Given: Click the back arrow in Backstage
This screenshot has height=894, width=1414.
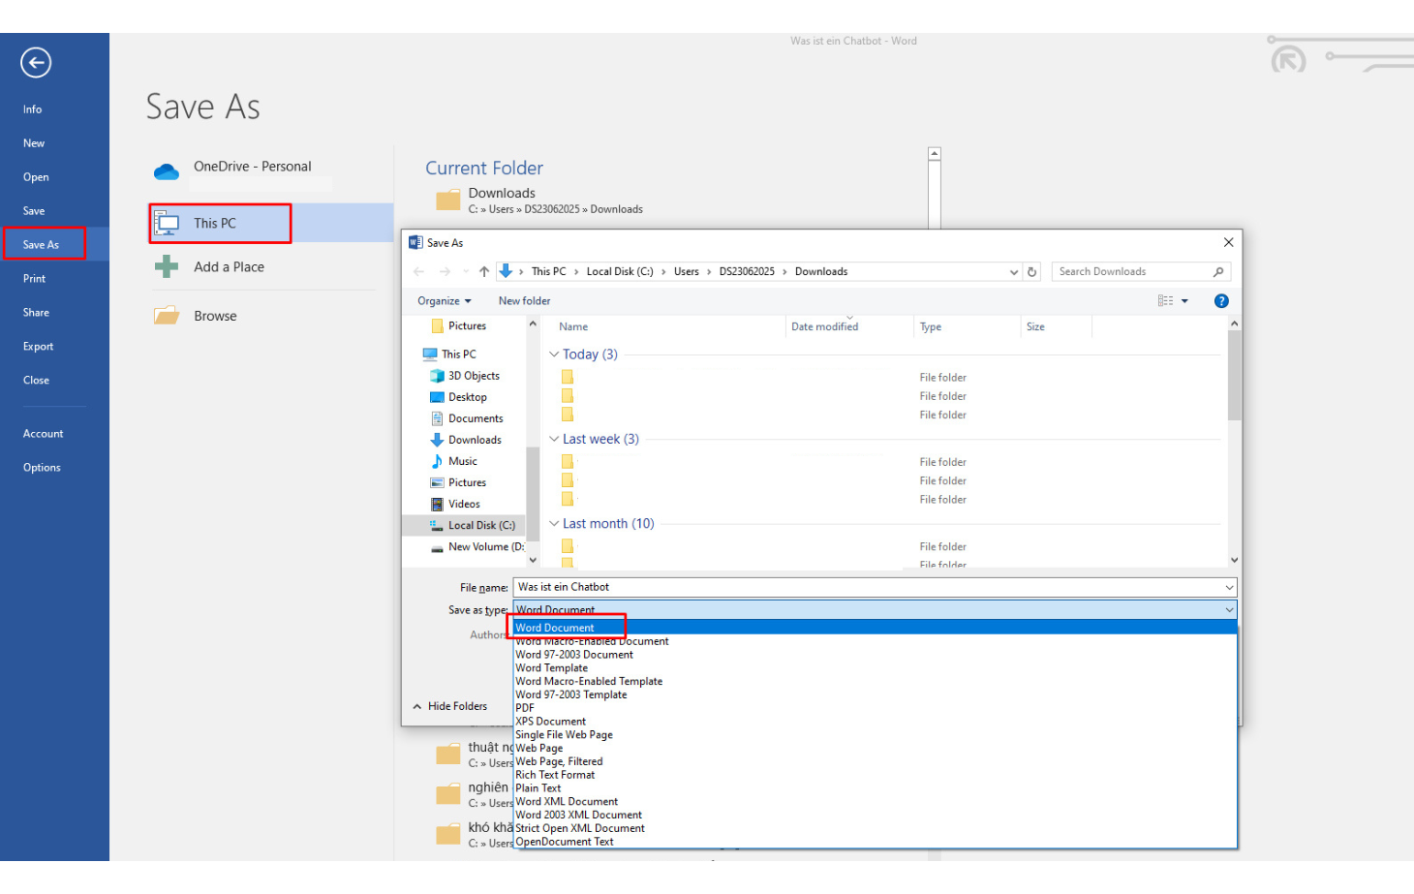Looking at the screenshot, I should point(36,63).
